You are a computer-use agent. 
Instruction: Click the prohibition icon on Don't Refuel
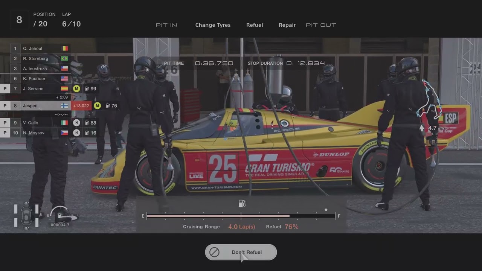[x=214, y=252]
